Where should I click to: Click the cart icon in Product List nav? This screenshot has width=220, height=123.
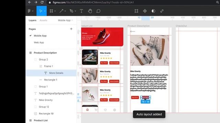tap(96, 110)
